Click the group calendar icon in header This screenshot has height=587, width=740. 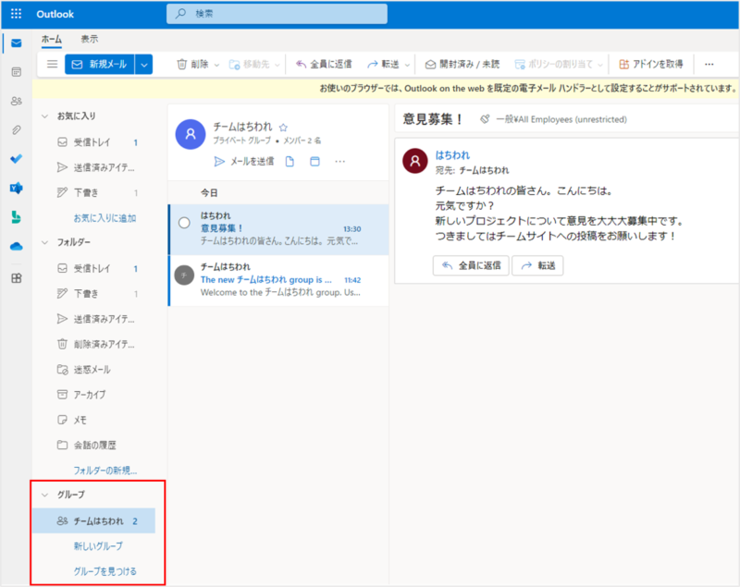[314, 162]
